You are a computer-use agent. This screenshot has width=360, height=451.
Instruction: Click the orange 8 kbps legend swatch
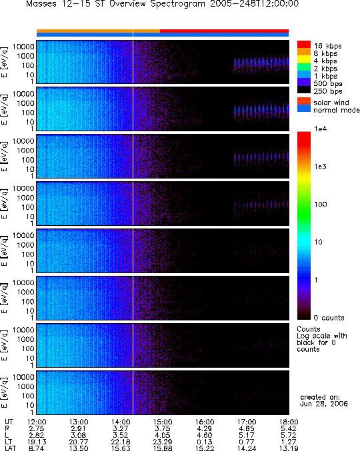(304, 52)
